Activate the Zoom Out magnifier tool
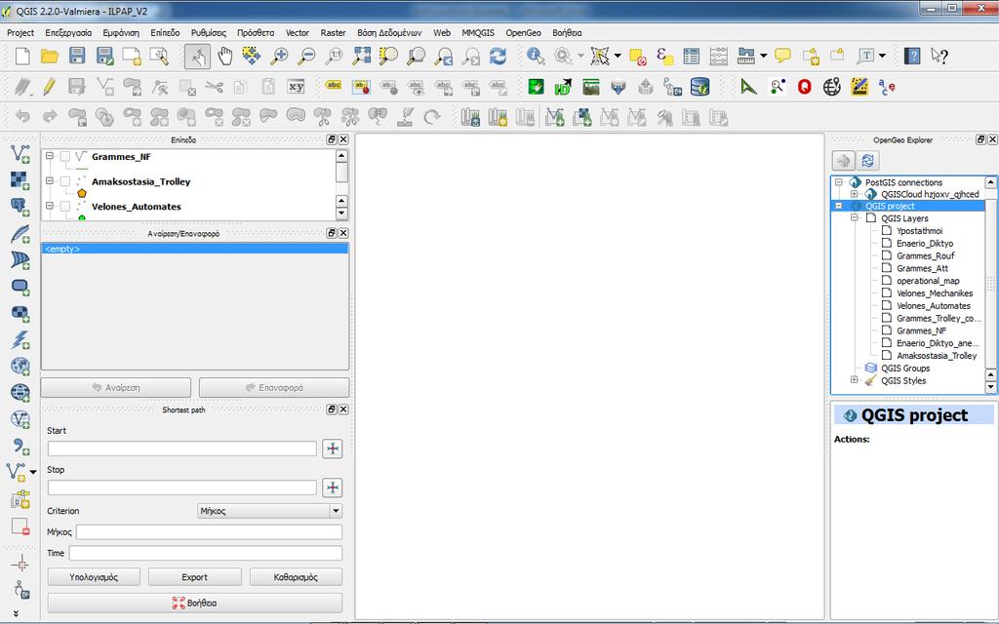Viewport: 999px width, 624px height. (305, 56)
